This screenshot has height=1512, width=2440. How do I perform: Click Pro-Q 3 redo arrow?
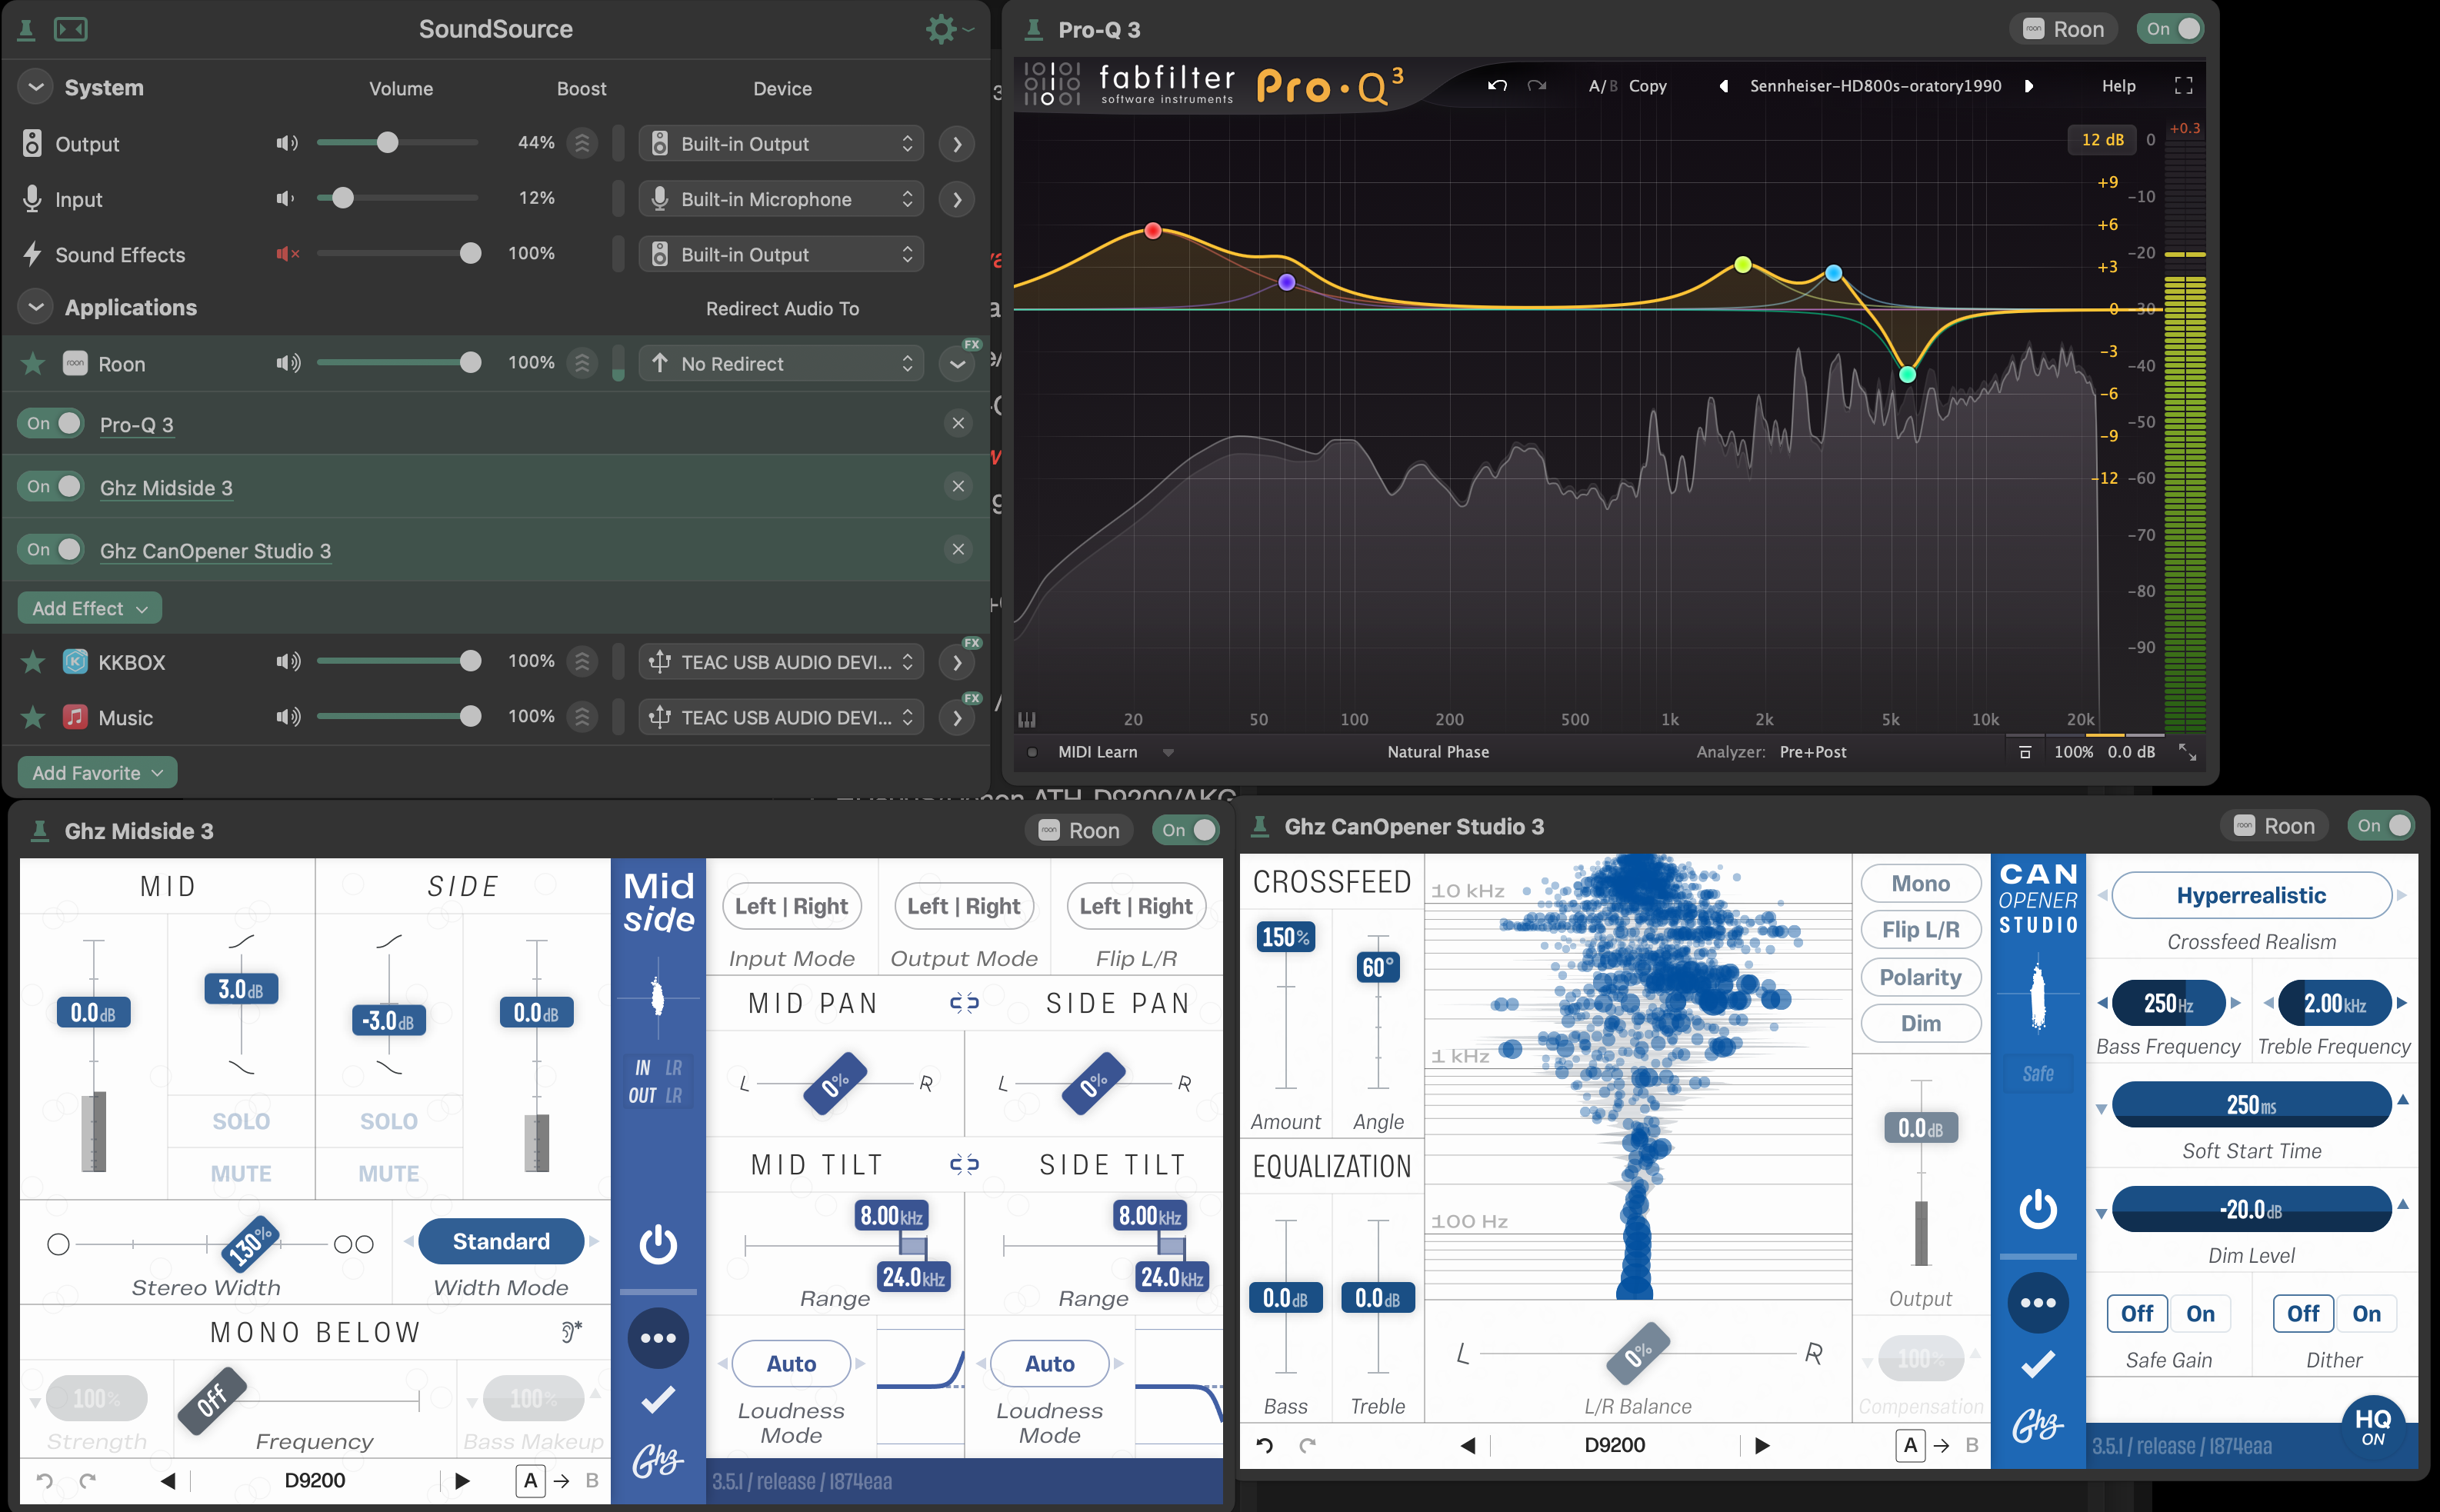(x=1537, y=86)
